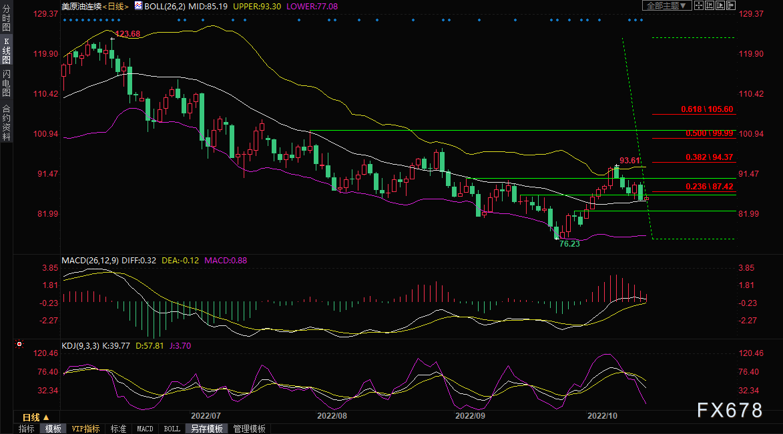Click the 2022/08 date axis label
This screenshot has width=783, height=434.
(332, 415)
